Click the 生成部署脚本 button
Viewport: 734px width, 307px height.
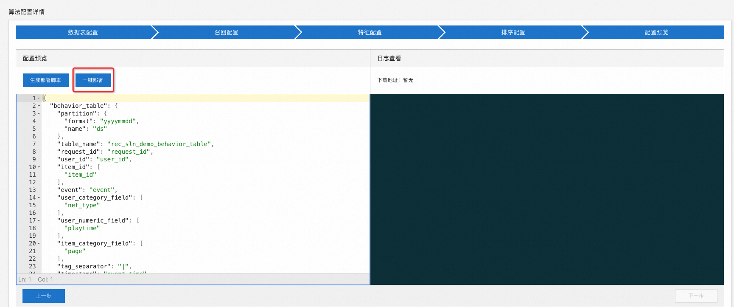(x=46, y=80)
